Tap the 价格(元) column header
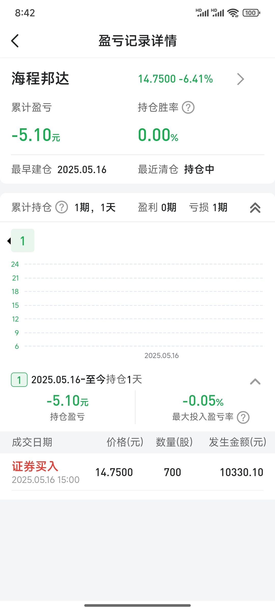Viewport: 275px width, 612px height. coord(125,442)
